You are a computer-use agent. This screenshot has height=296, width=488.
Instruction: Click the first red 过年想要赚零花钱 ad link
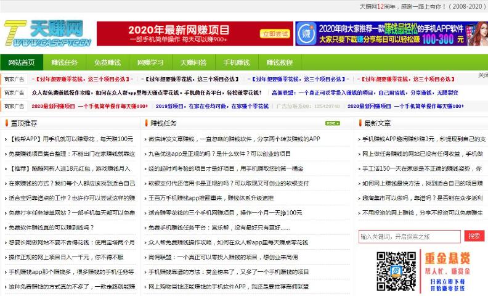point(83,79)
